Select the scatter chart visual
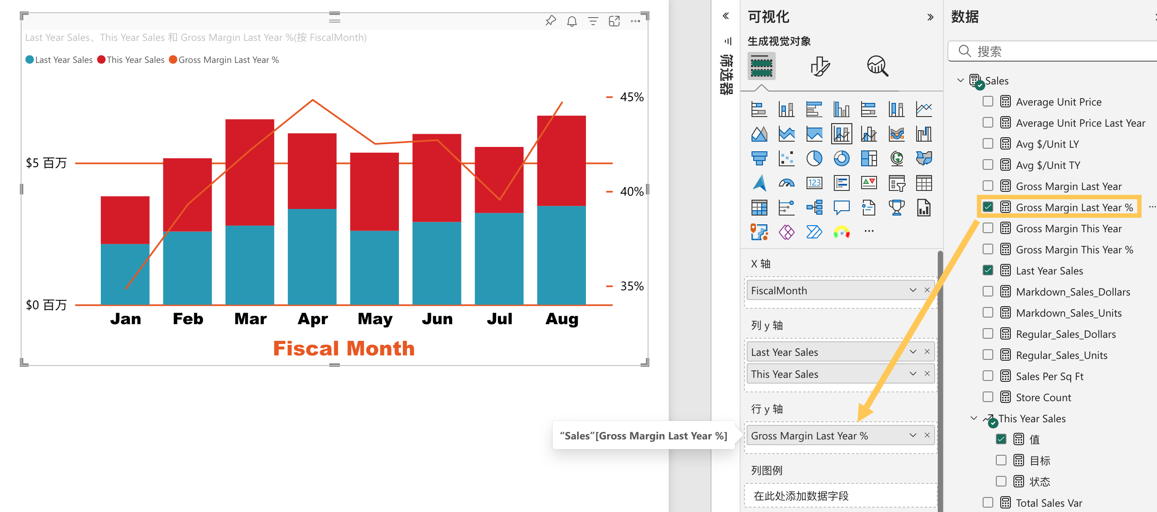 click(x=786, y=158)
